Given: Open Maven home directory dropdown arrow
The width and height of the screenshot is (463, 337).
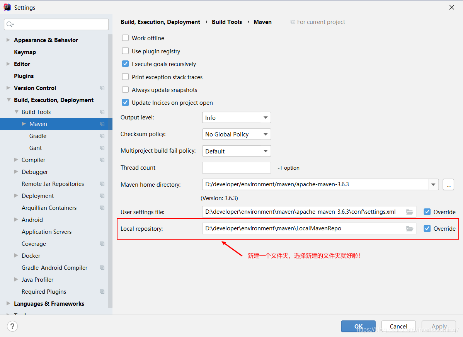Looking at the screenshot, I should [433, 185].
